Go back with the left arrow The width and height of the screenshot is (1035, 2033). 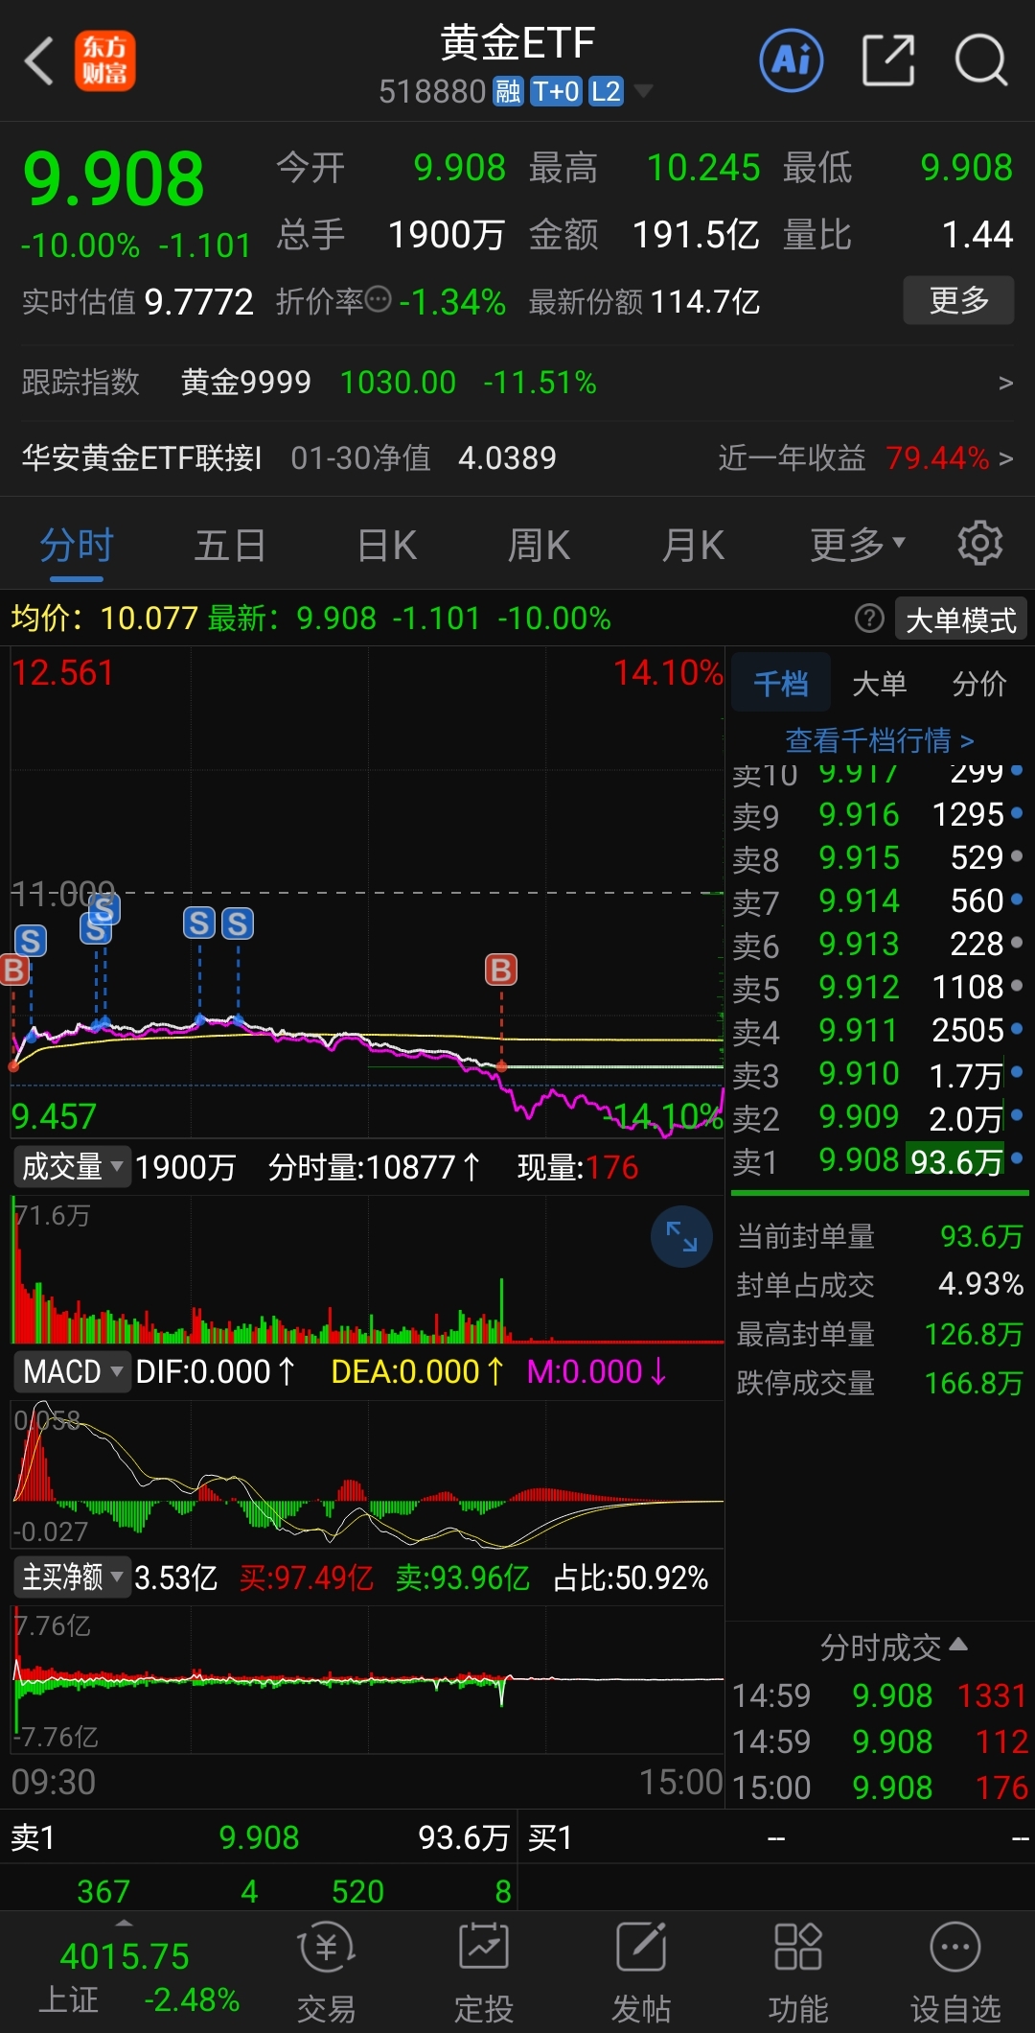coord(38,61)
